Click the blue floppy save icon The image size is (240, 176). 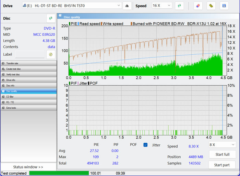coord(224,6)
